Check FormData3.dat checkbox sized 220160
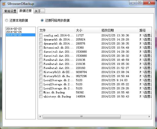 [41, 68]
